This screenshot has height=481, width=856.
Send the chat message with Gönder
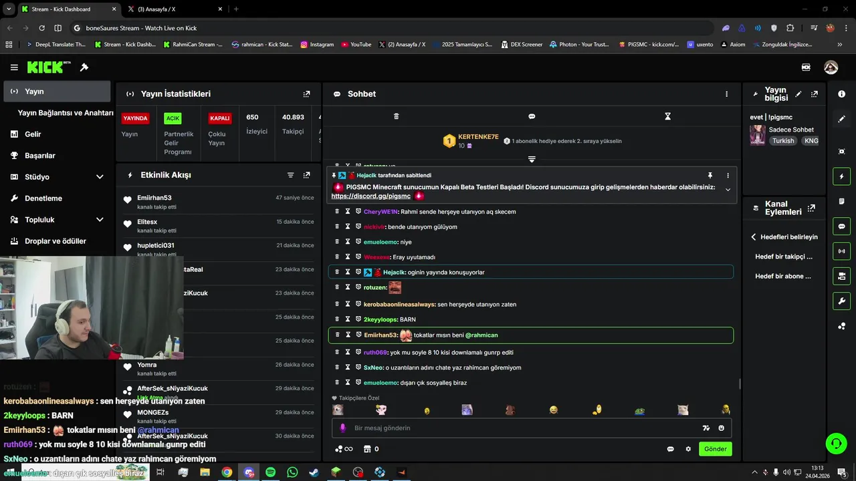715,449
